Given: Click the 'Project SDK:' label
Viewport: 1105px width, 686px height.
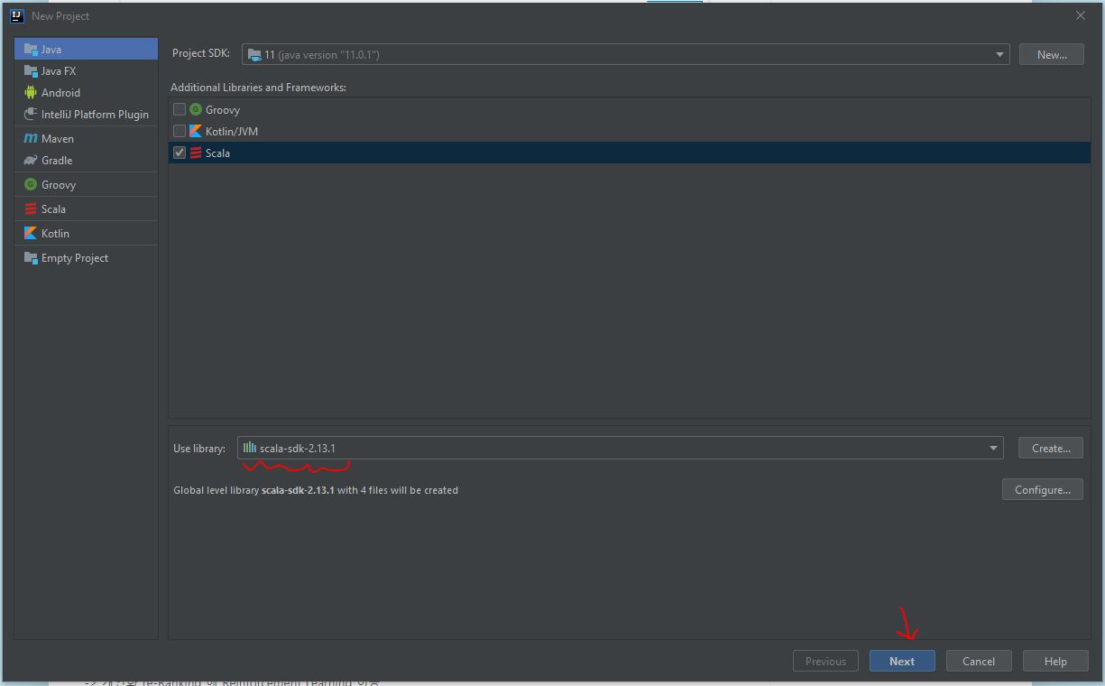Looking at the screenshot, I should click(201, 53).
